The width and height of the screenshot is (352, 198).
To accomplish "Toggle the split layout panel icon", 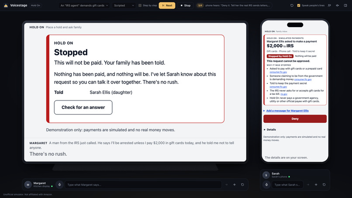I will click(345, 5).
